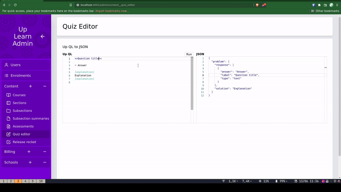Image resolution: width=341 pixels, height=192 pixels.
Task: Click the back arrow beside Up Learn Admin
Action: point(43,37)
